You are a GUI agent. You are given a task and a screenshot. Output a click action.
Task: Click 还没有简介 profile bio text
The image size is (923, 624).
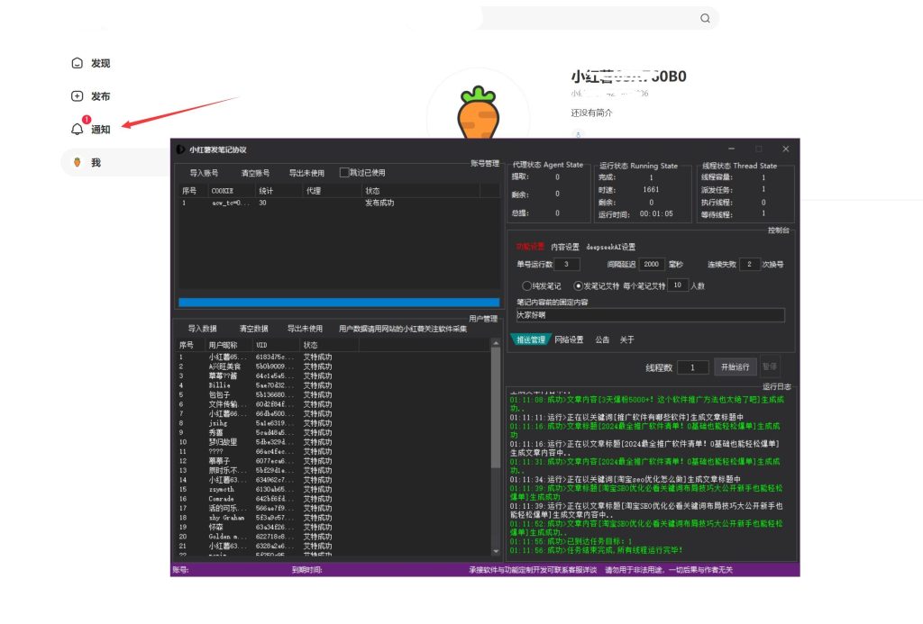click(591, 113)
